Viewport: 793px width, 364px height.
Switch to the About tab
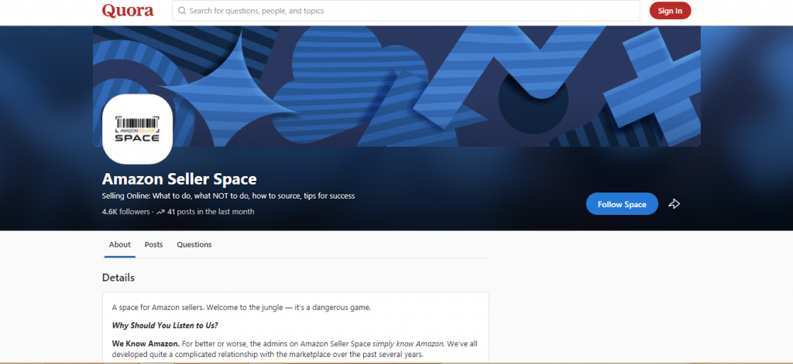(x=120, y=244)
